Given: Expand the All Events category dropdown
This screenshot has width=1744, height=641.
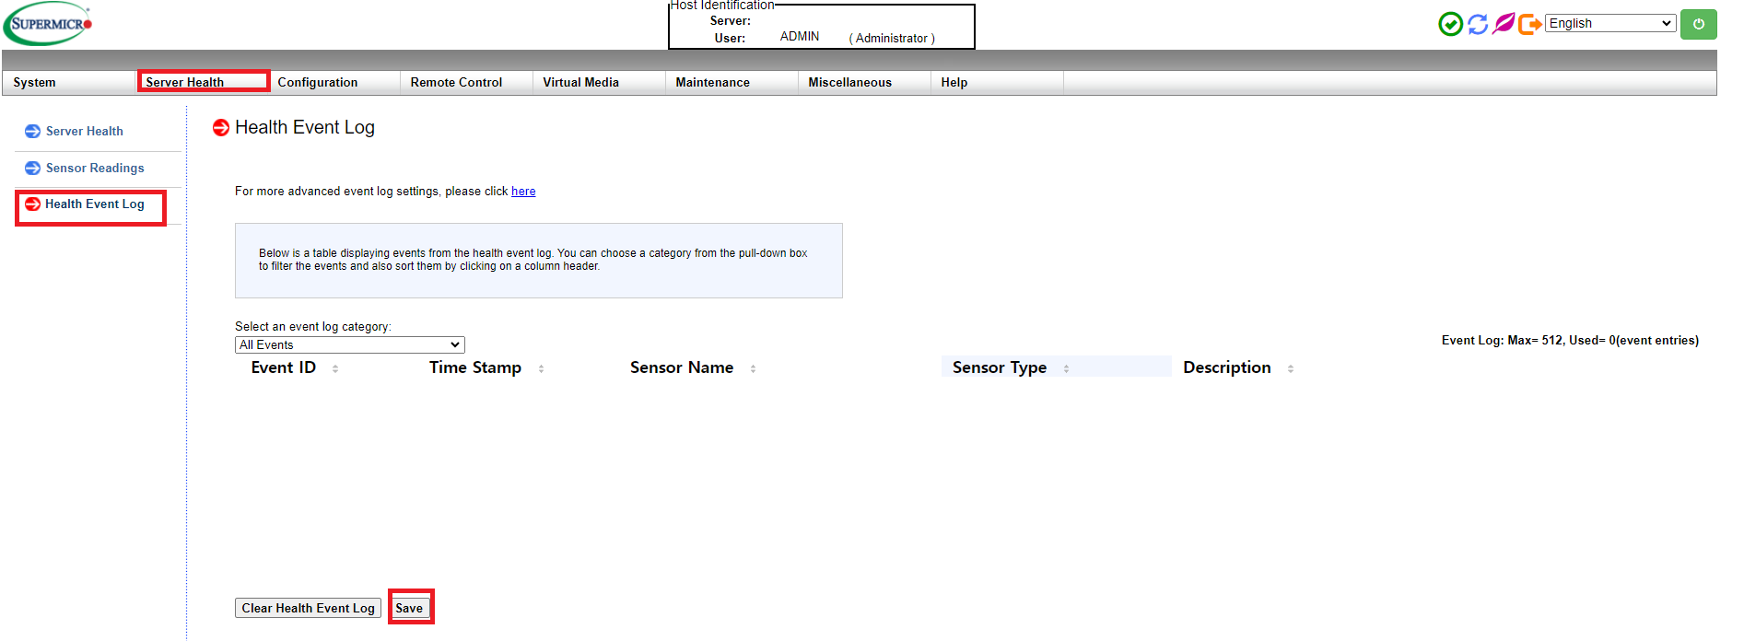Looking at the screenshot, I should pos(349,344).
